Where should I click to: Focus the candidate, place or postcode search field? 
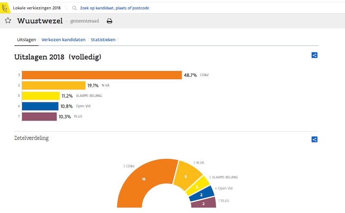(114, 8)
